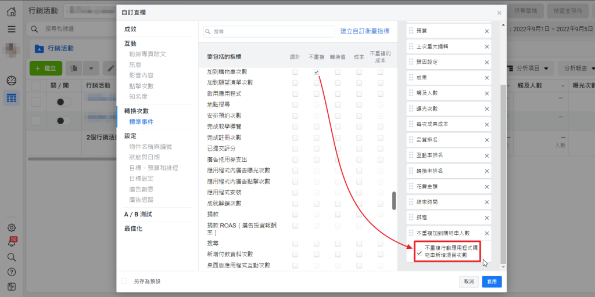Toggle the first campaign on/off switch

(x=64, y=102)
